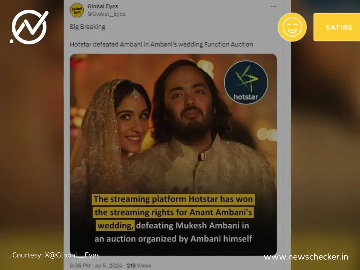Click the yellow highlighted 'streaming platform Hotstar' caption

(173, 199)
